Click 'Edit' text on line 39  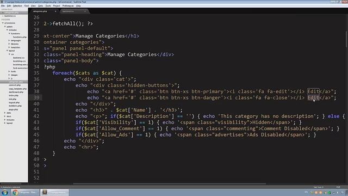pyautogui.click(x=313, y=98)
